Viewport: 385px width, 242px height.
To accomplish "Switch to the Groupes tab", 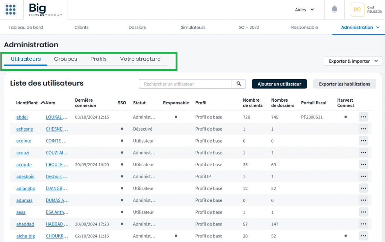I will click(65, 59).
